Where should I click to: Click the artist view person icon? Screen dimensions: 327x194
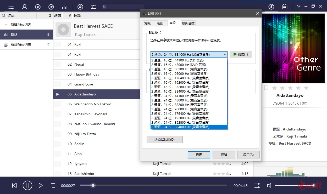pyautogui.click(x=25, y=7)
